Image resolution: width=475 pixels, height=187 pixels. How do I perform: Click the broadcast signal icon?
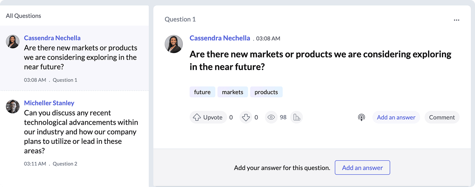(x=361, y=117)
